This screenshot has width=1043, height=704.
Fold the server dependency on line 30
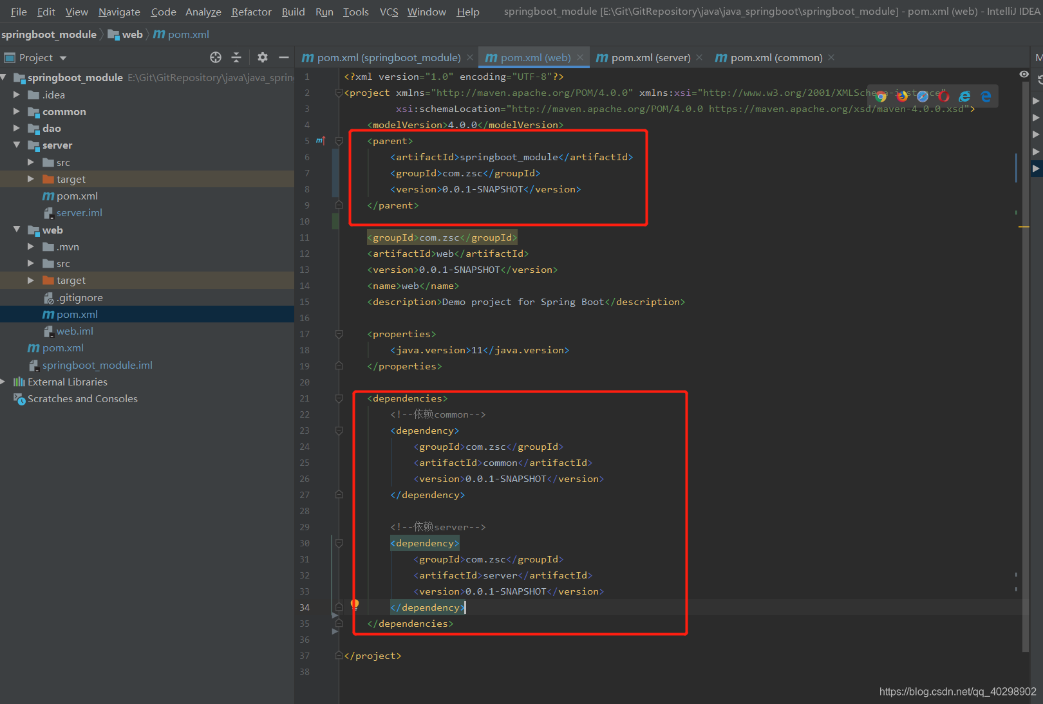pos(339,543)
